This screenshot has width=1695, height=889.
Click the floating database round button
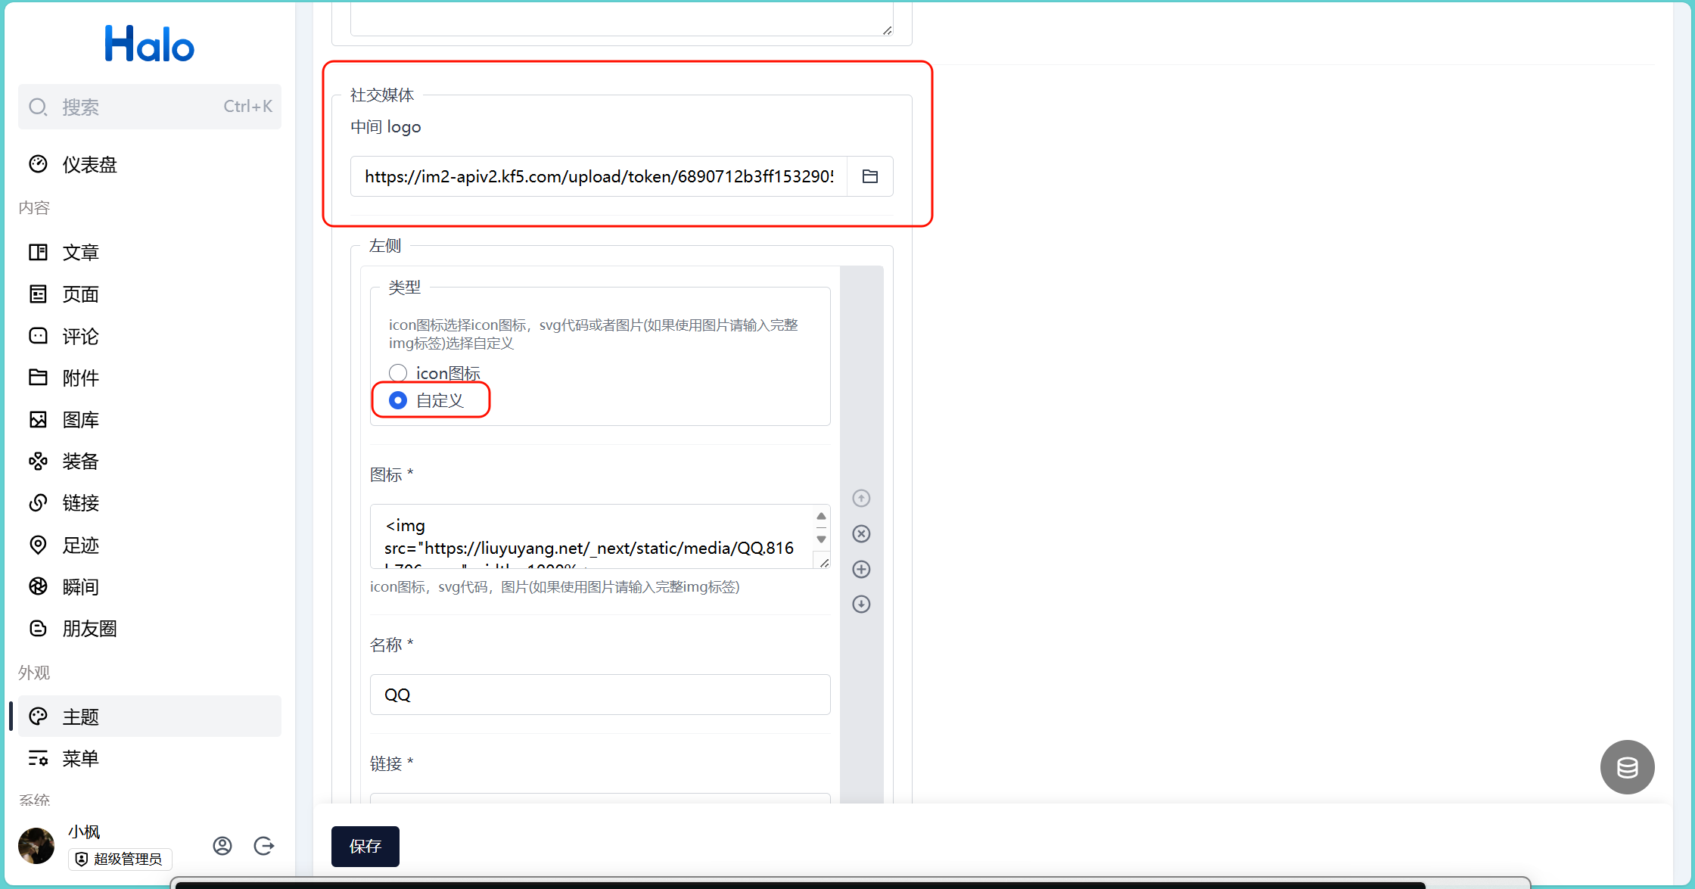coord(1627,767)
